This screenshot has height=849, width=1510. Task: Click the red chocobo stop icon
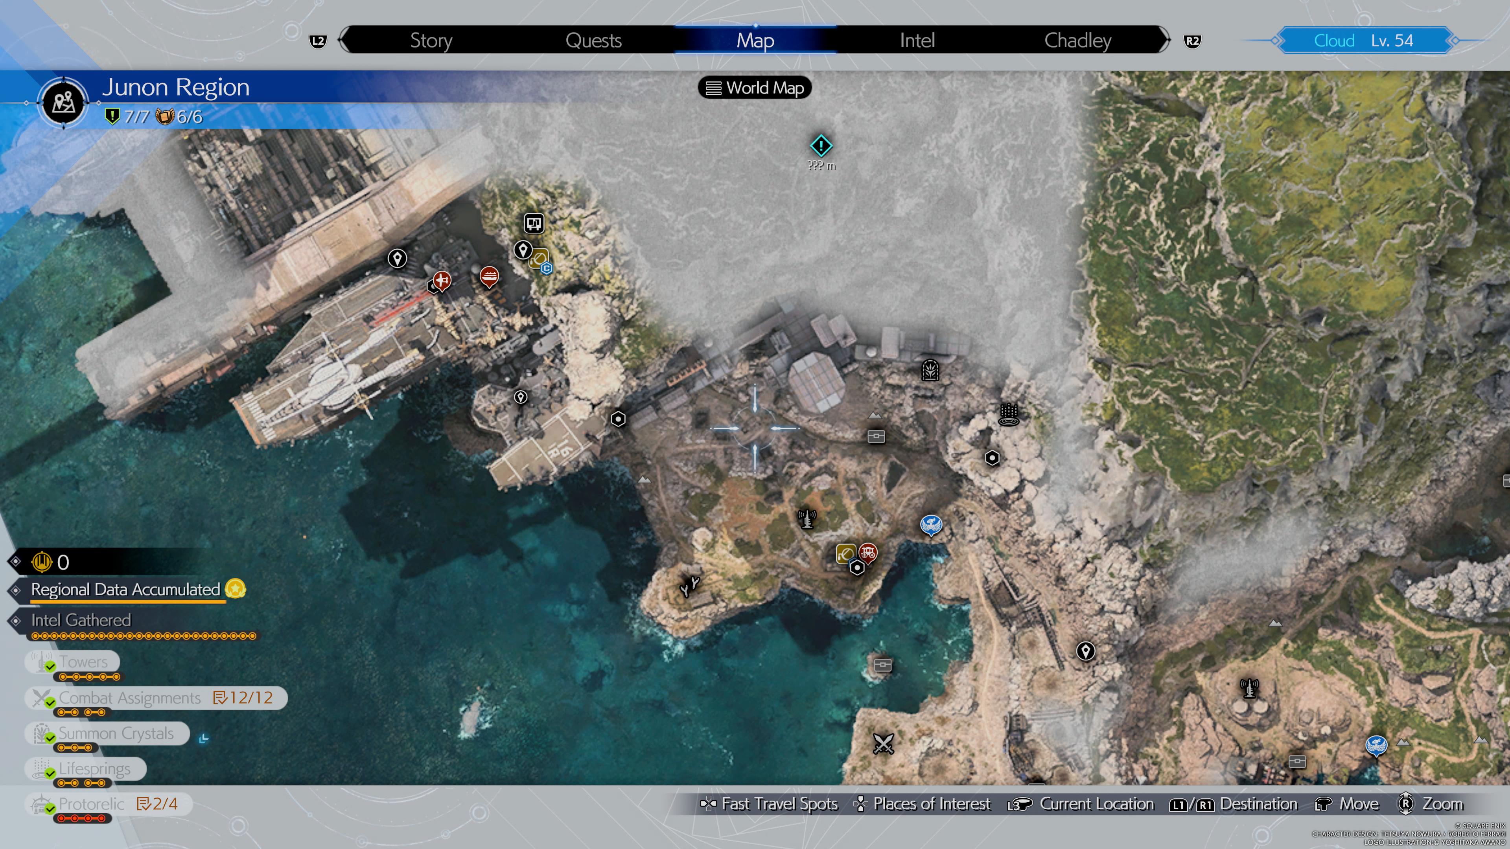(x=867, y=553)
